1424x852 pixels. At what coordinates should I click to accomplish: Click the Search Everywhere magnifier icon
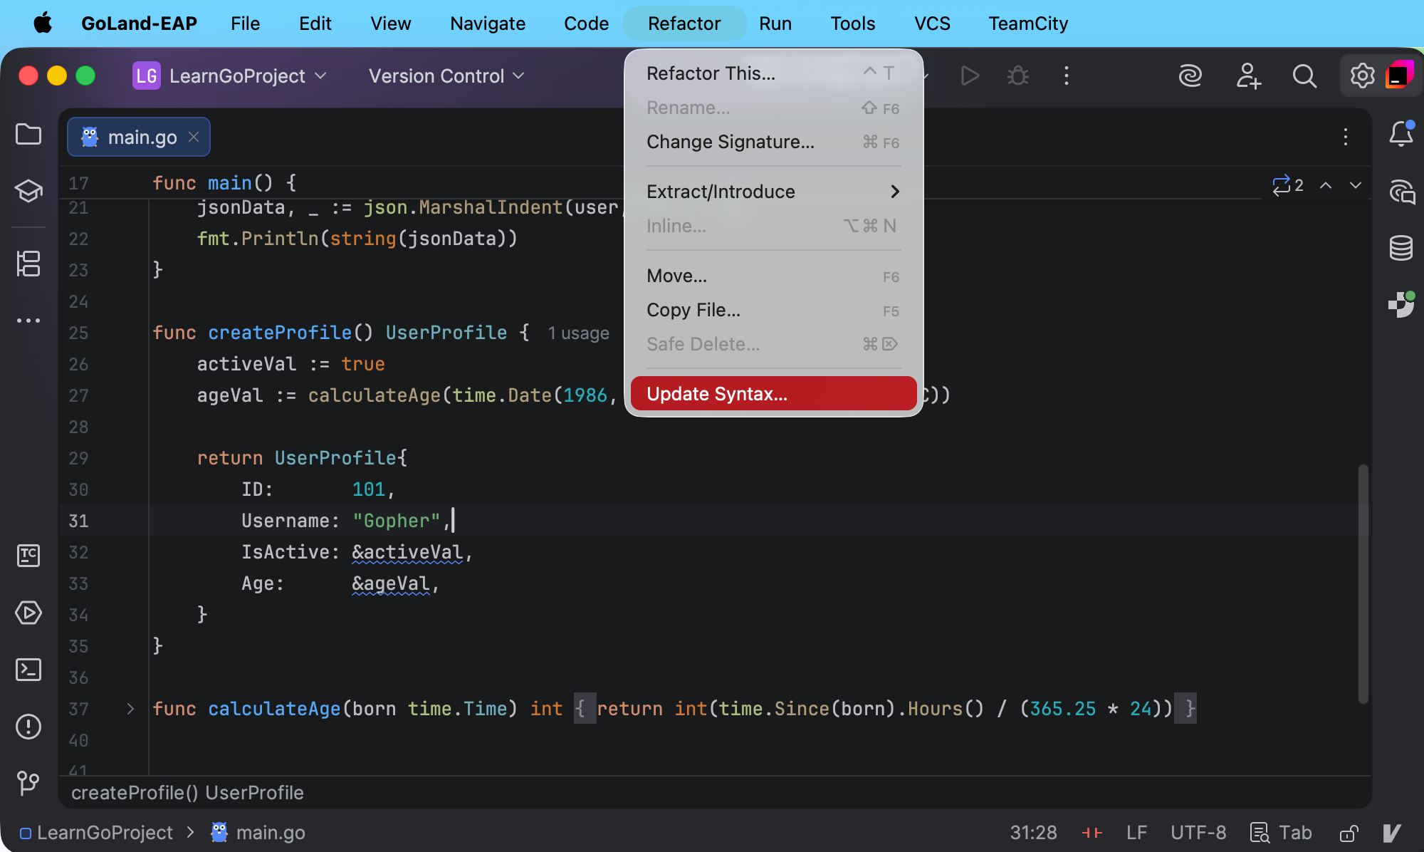click(x=1304, y=76)
